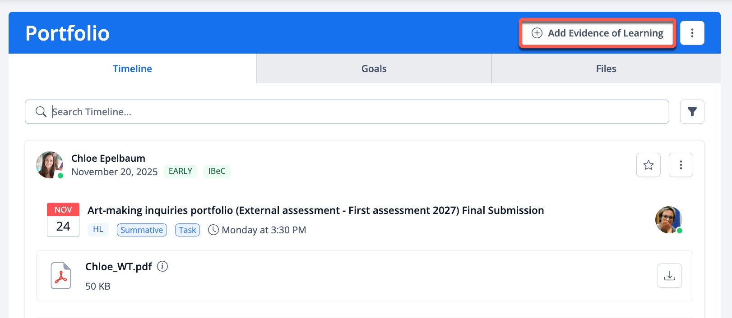Click Chloe Epelbaum's profile avatar
Image resolution: width=732 pixels, height=318 pixels.
(x=49, y=165)
